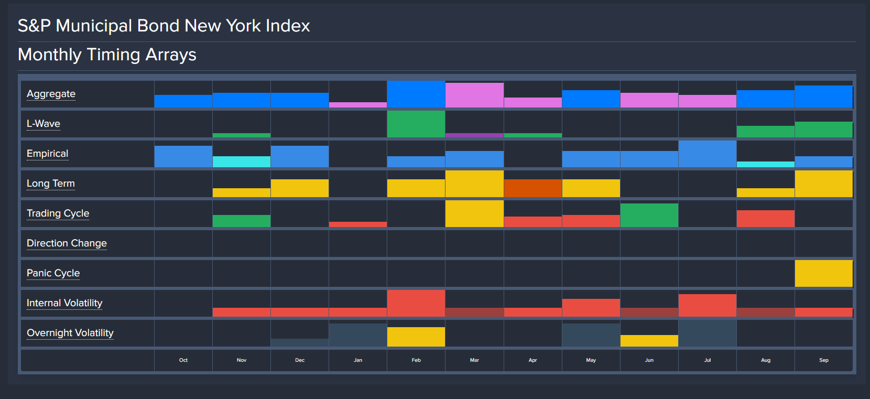The height and width of the screenshot is (399, 870).
Task: Open the Internal Volatility label
Action: click(x=64, y=303)
